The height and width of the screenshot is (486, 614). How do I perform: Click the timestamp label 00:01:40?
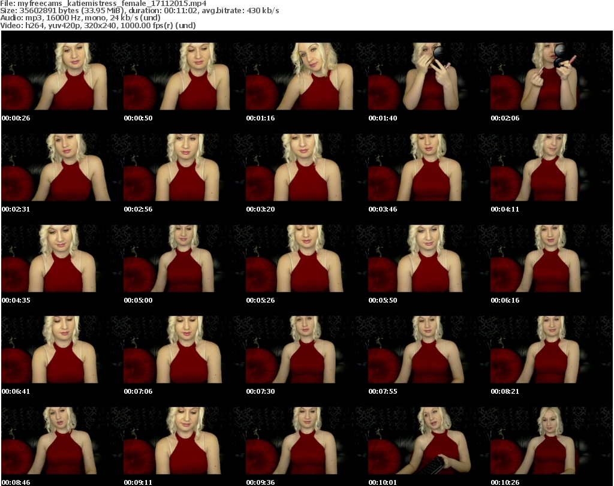click(383, 118)
